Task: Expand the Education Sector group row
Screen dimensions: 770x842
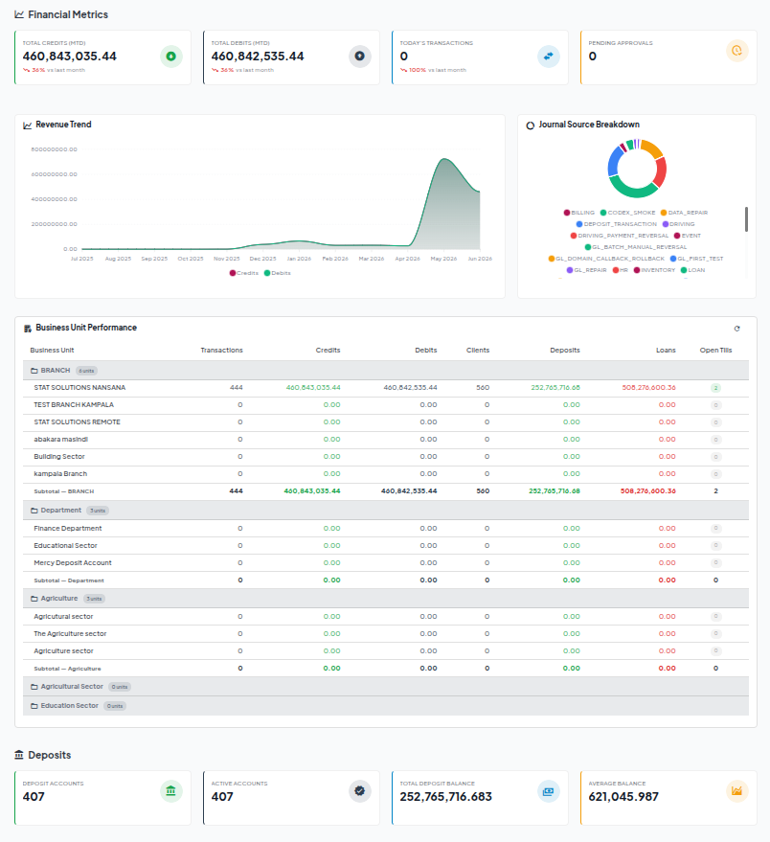Action: (386, 706)
